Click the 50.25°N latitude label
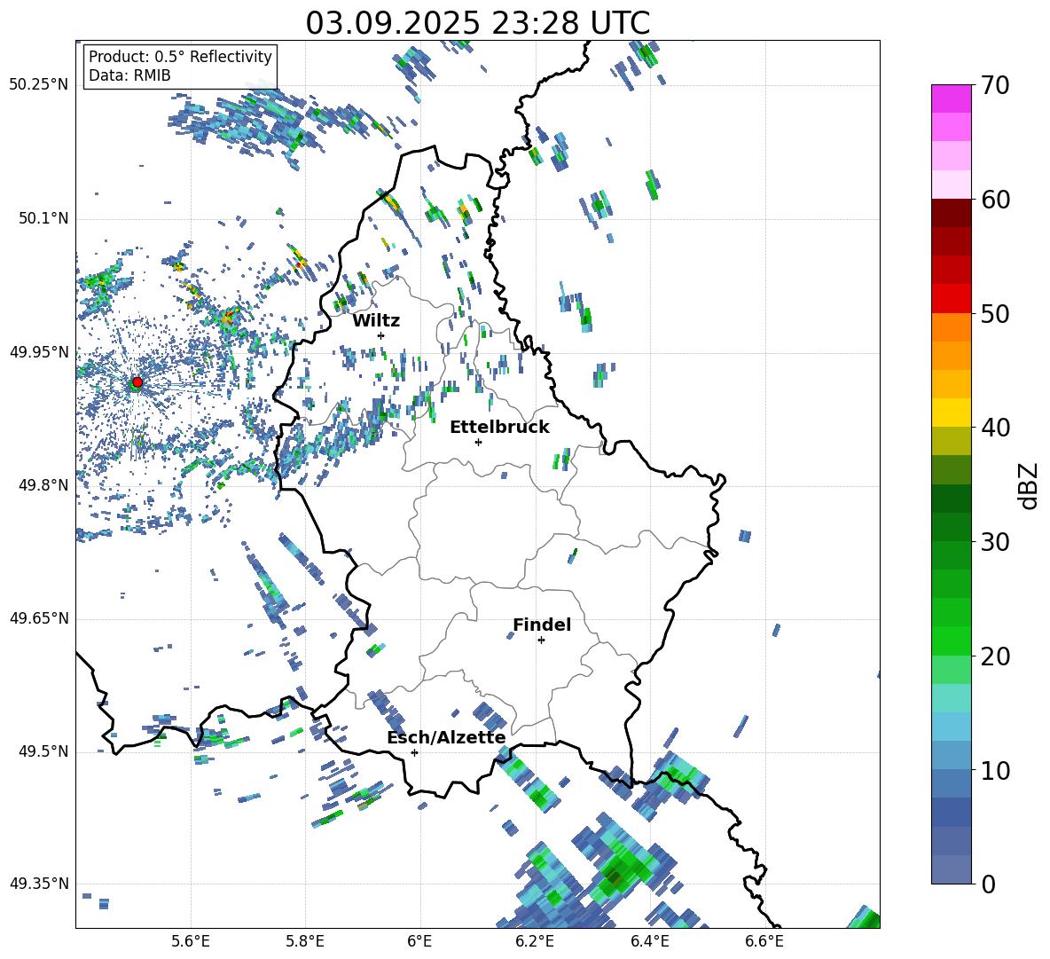This screenshot has height=959, width=1050. (x=39, y=85)
